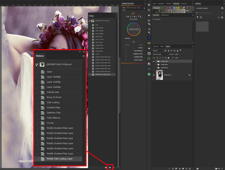Delete layer trash icon in Layers panel
The image size is (225, 170).
(190, 169)
